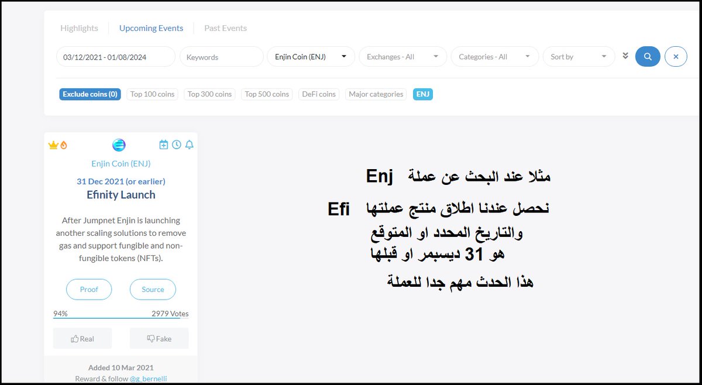The height and width of the screenshot is (385, 702).
Task: Open Enjin Coin (ENJ) card link
Action: pos(121,164)
